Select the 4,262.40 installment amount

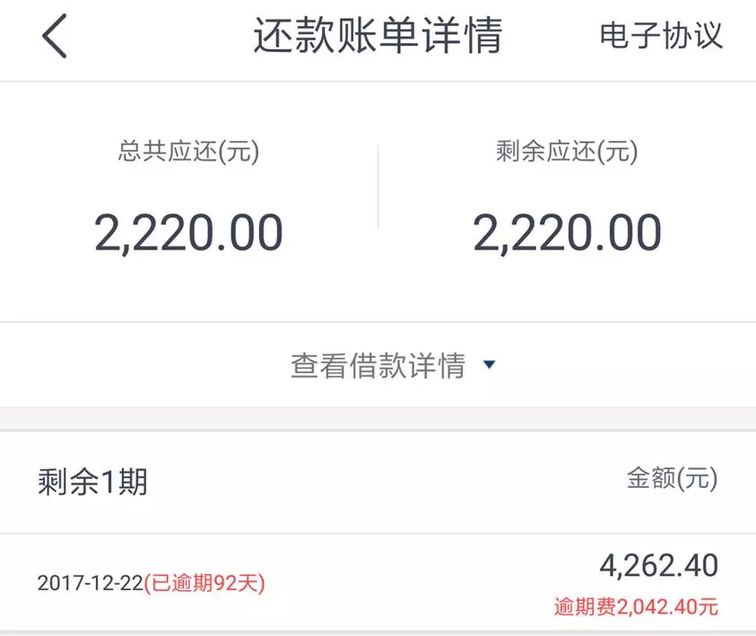(658, 566)
